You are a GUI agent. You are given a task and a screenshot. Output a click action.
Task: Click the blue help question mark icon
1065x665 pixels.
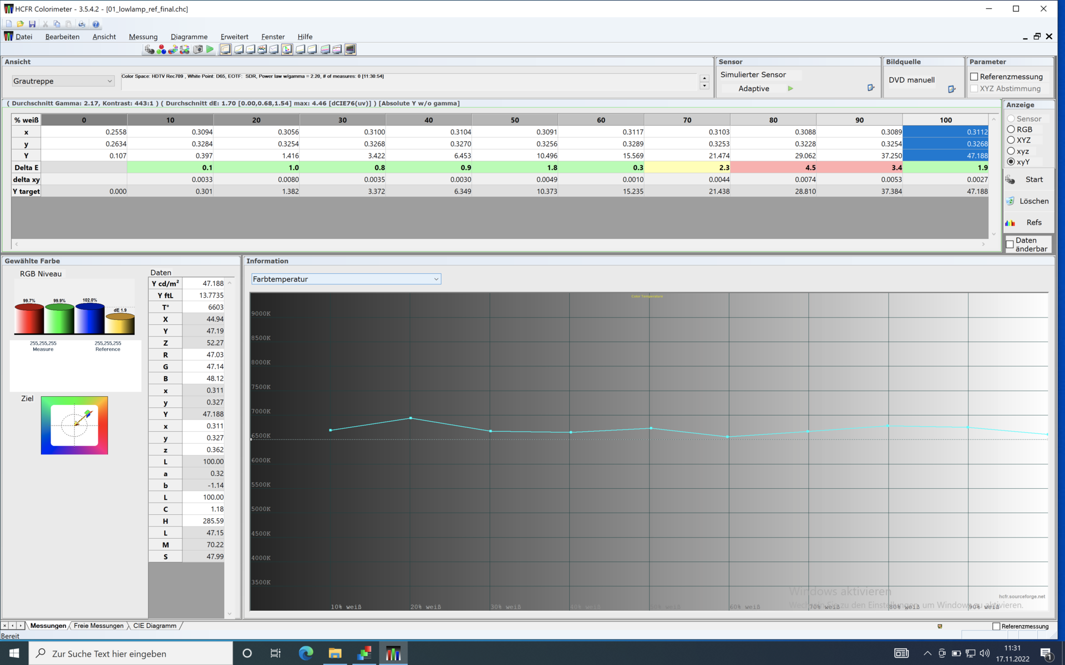pyautogui.click(x=95, y=24)
